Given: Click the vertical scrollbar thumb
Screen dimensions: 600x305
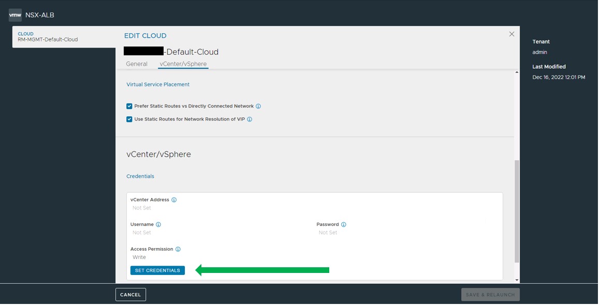Looking at the screenshot, I should (517, 211).
